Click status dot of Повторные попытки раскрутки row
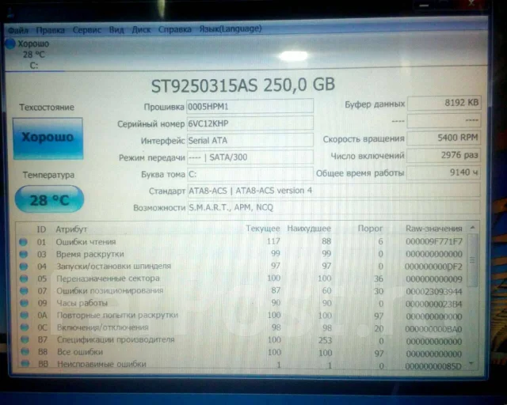This screenshot has width=507, height=405. [x=25, y=315]
